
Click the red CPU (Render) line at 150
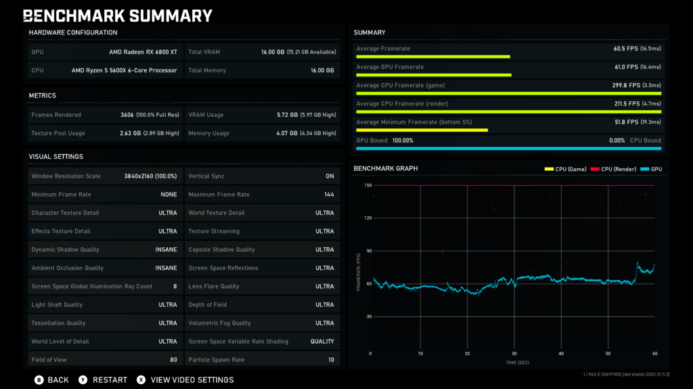coord(514,185)
